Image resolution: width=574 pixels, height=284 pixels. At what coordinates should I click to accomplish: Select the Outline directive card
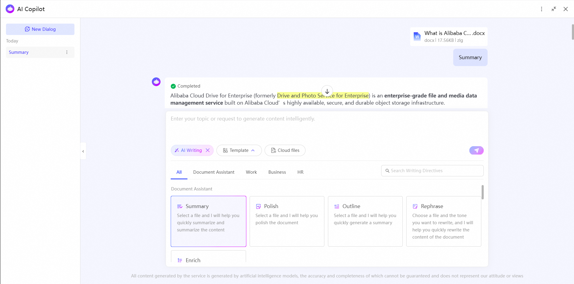tap(365, 221)
